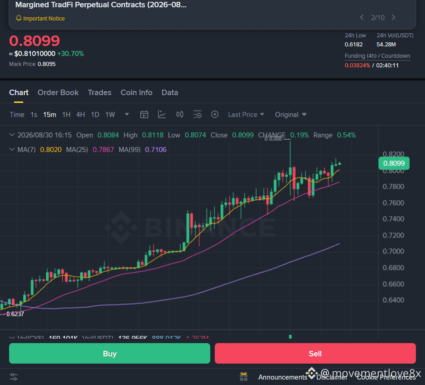Click the Funding (4h) / Countdown label
Viewport: 425px width, 385px height.
click(x=377, y=56)
